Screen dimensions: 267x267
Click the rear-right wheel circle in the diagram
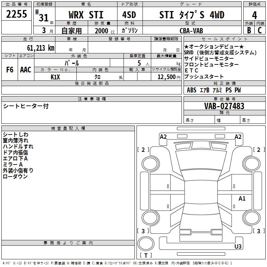point(251,217)
